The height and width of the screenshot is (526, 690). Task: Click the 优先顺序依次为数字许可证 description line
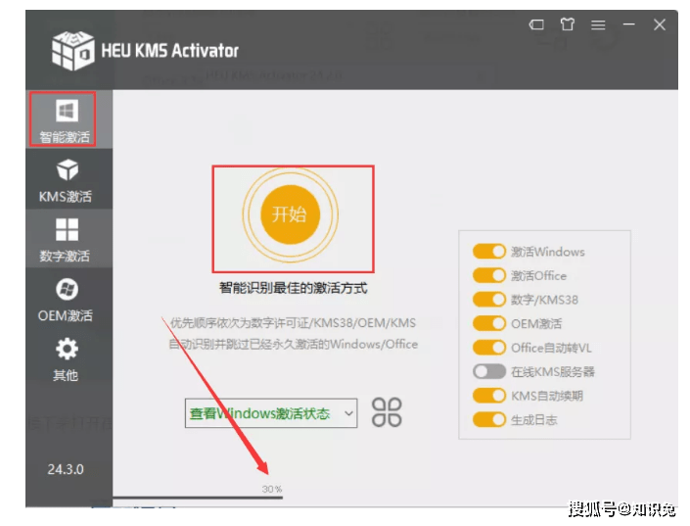pos(293,323)
